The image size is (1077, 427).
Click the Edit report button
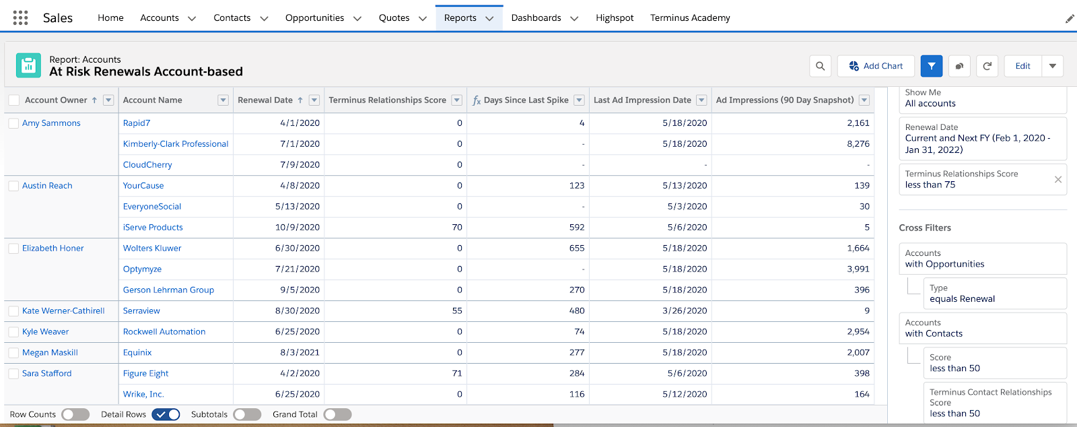point(1023,66)
